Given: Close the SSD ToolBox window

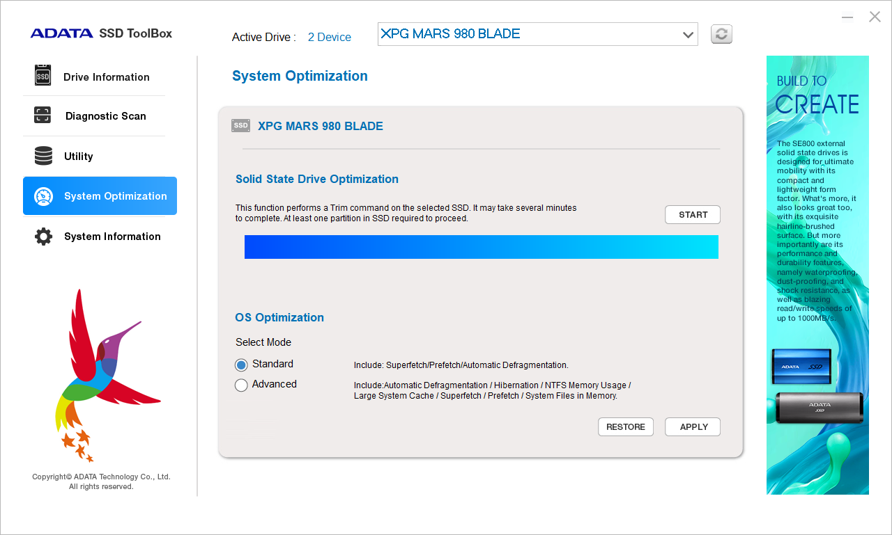Looking at the screenshot, I should [875, 17].
